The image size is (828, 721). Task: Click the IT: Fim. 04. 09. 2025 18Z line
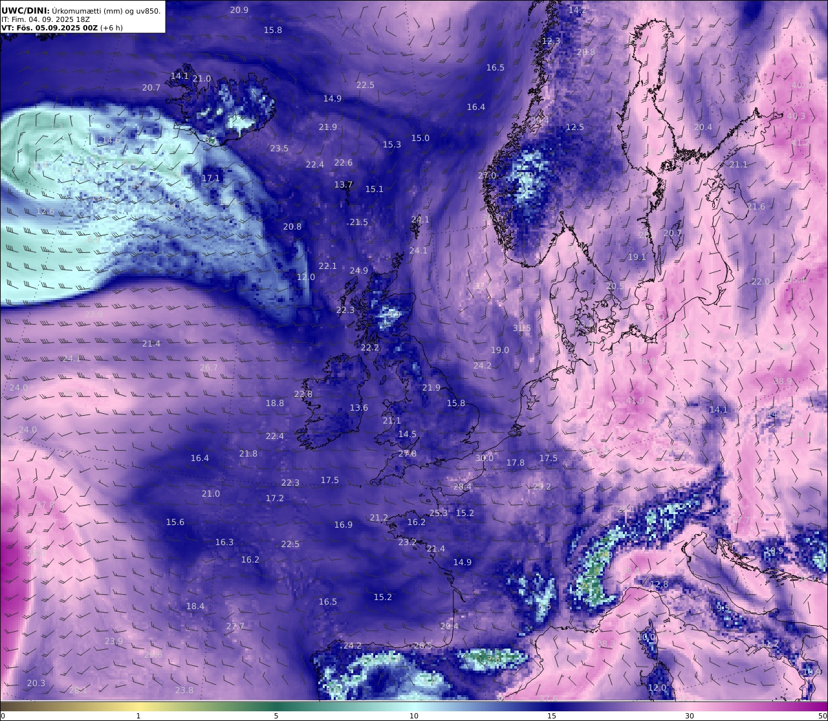(x=45, y=19)
